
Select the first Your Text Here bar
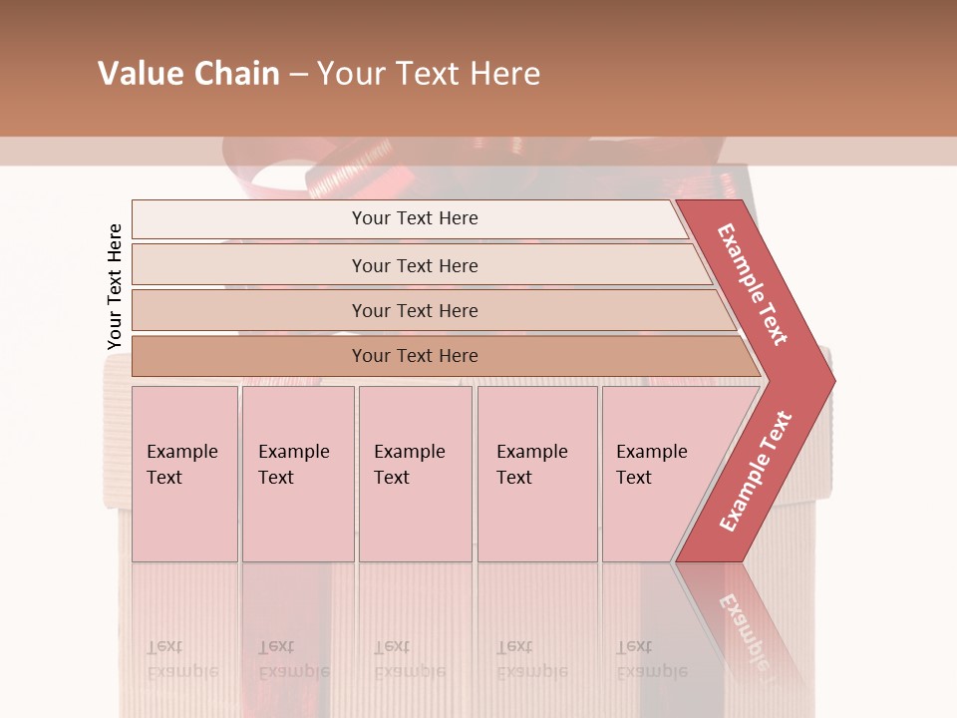(414, 218)
